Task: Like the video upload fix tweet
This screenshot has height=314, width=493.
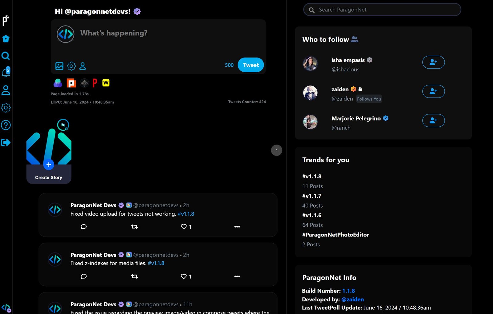Action: point(184,227)
